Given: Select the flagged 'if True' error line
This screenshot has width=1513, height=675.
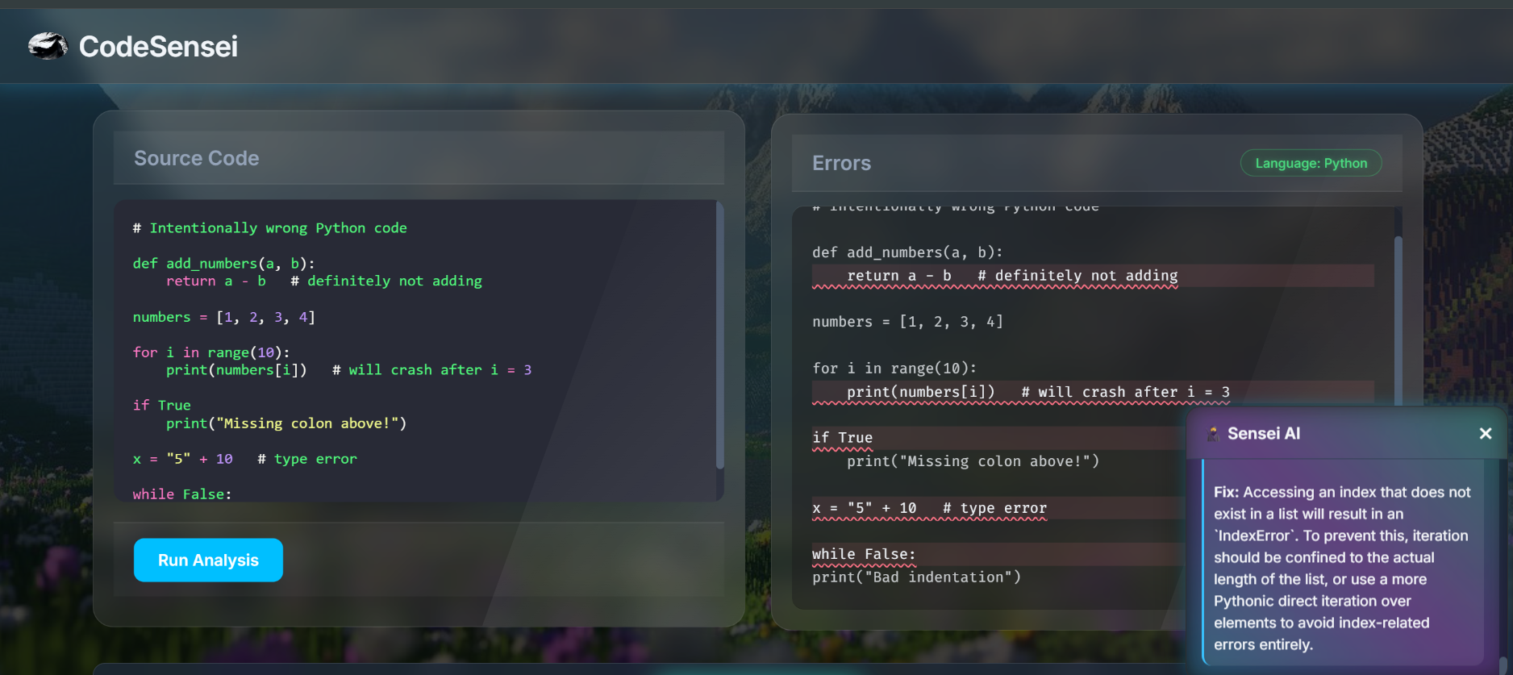Looking at the screenshot, I should tap(998, 438).
